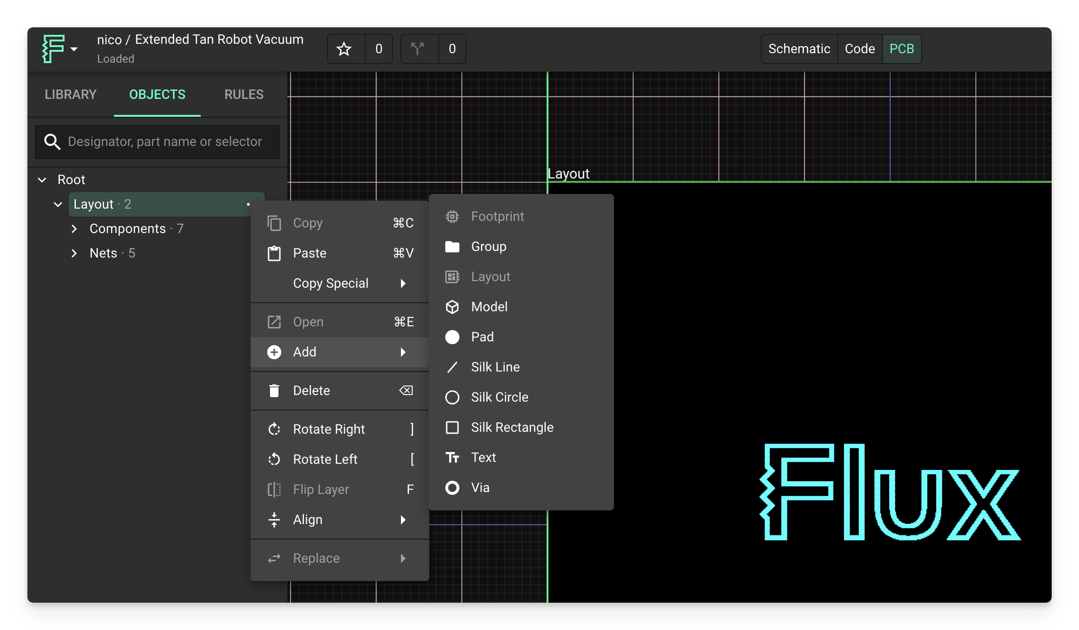Image resolution: width=1079 pixels, height=630 pixels.
Task: Click the Model cube icon
Action: click(452, 307)
